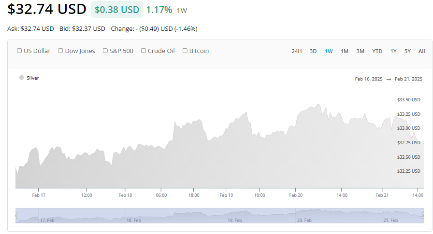Toggle the Dow Jones checkbox
Image resolution: width=433 pixels, height=234 pixels.
click(61, 51)
